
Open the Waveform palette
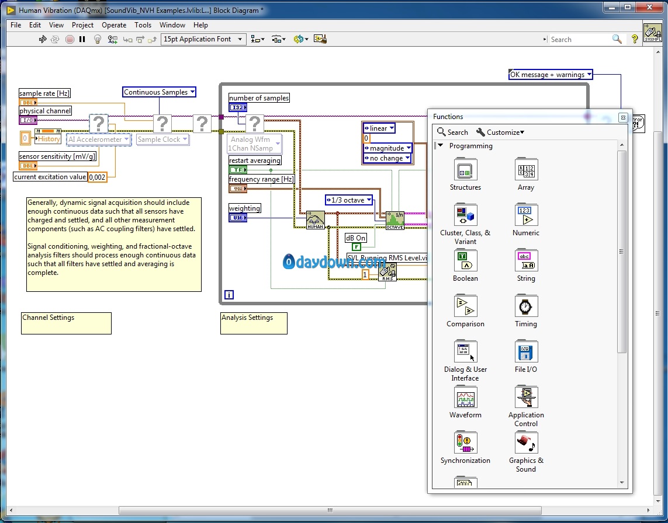point(465,402)
